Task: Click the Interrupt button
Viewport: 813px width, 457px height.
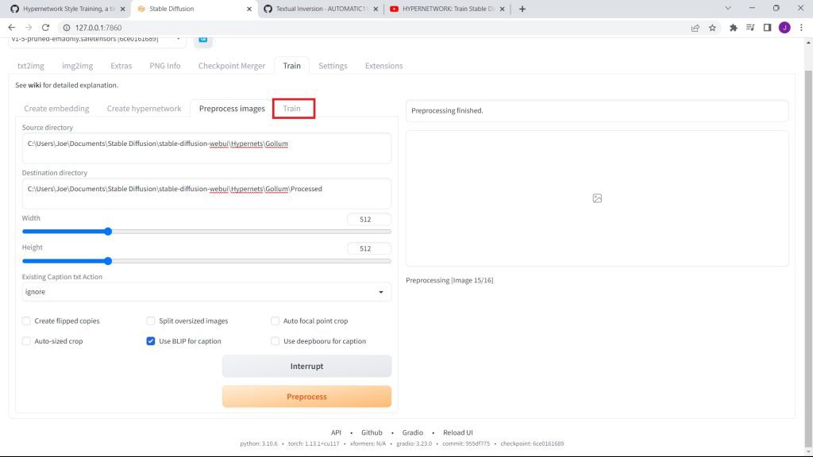Action: pyautogui.click(x=306, y=367)
